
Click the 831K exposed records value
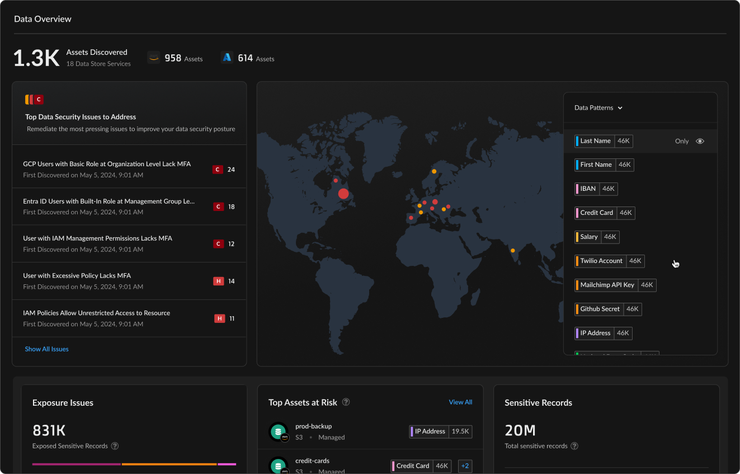(49, 430)
